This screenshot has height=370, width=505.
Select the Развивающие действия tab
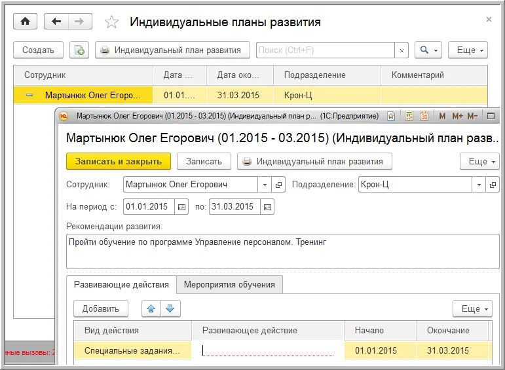tap(121, 285)
